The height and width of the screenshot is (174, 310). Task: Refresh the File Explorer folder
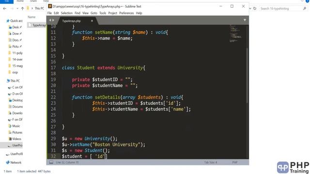tap(255, 9)
